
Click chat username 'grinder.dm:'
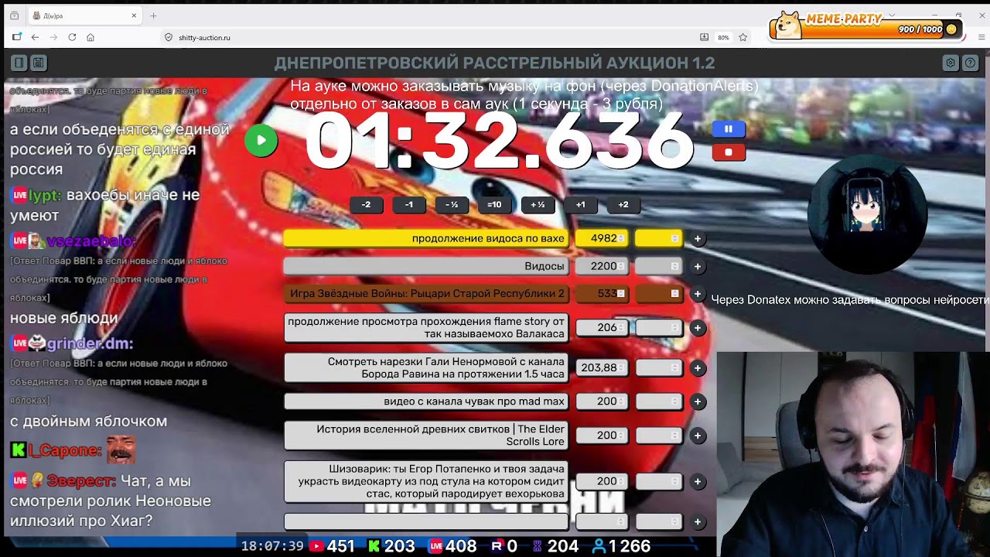(x=90, y=343)
